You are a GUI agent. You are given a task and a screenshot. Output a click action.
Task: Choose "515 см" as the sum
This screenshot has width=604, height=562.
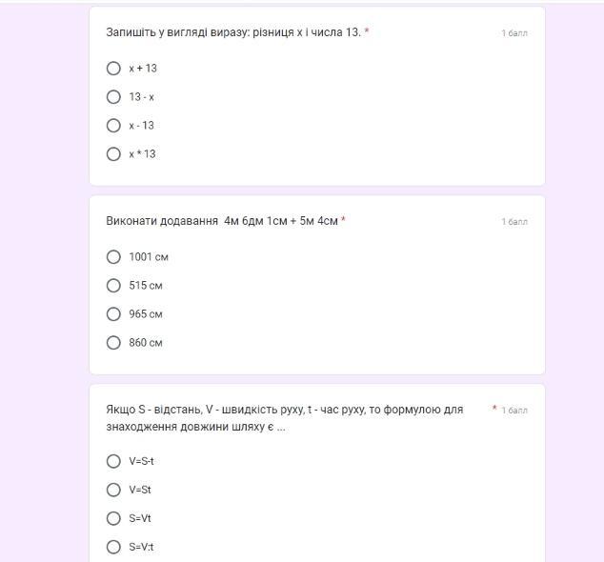[113, 286]
